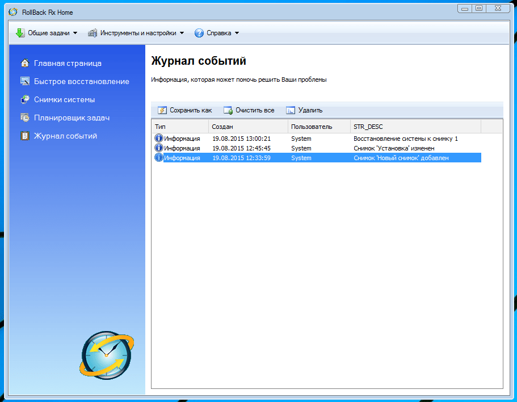The height and width of the screenshot is (402, 517).
Task: Go to Главная страница label in sidebar
Action: point(68,63)
